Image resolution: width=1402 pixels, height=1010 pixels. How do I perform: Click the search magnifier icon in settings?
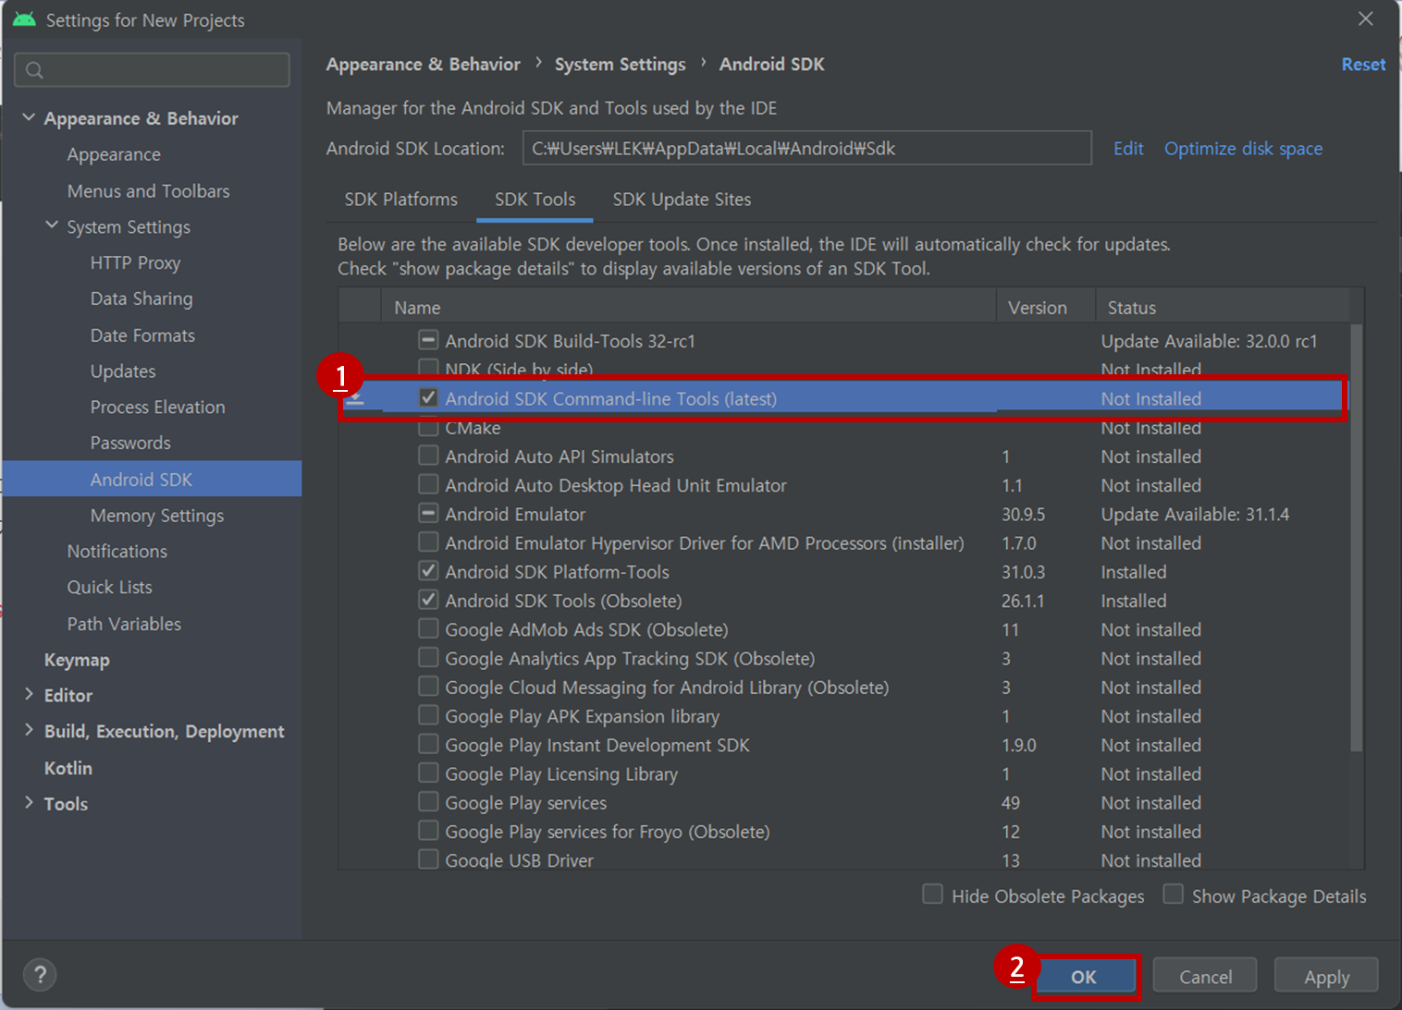(x=34, y=70)
